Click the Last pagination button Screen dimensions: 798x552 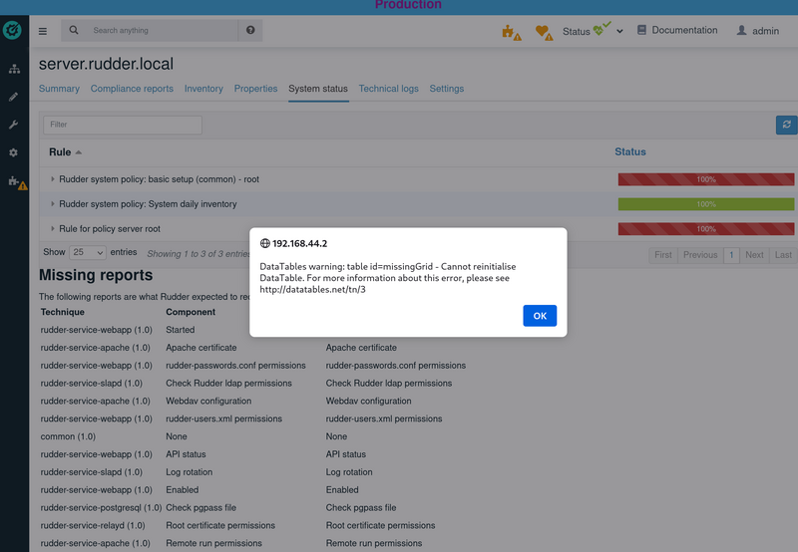pos(783,255)
